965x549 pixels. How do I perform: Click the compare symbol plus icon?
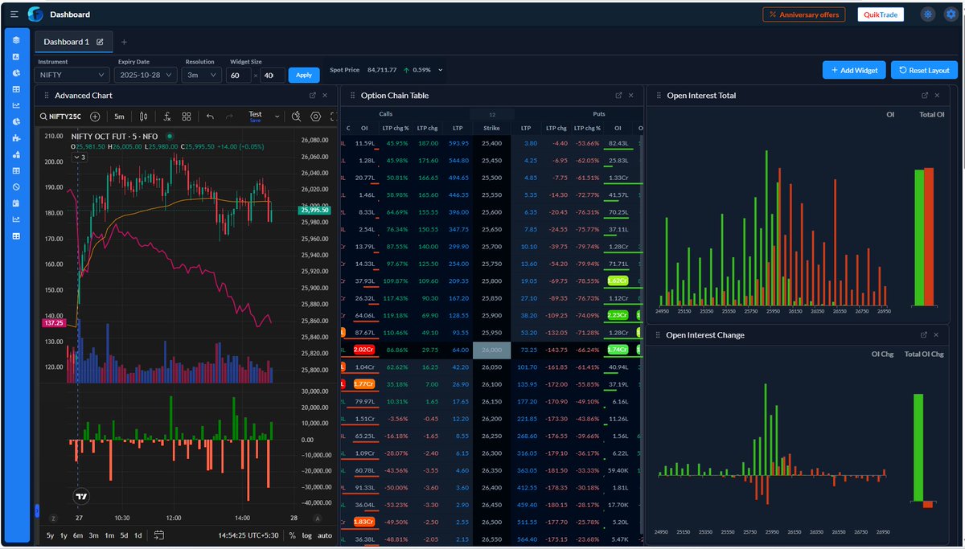[x=95, y=116]
